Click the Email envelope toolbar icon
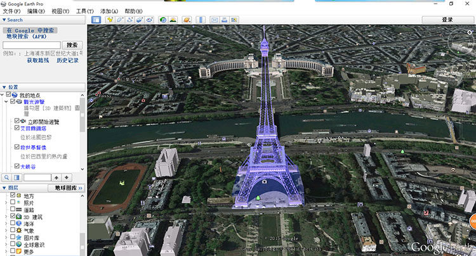 pos(215,20)
